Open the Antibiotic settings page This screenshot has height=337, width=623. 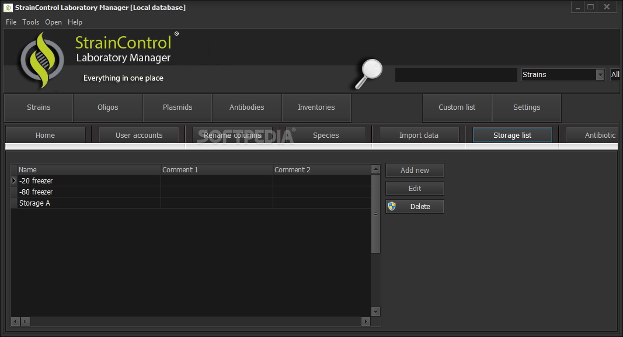click(x=592, y=135)
